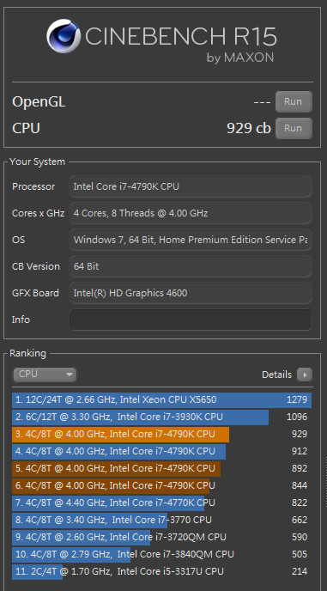Select ranking entry Core i7-3770 CPU
This screenshot has height=591, width=327.
pyautogui.click(x=162, y=521)
